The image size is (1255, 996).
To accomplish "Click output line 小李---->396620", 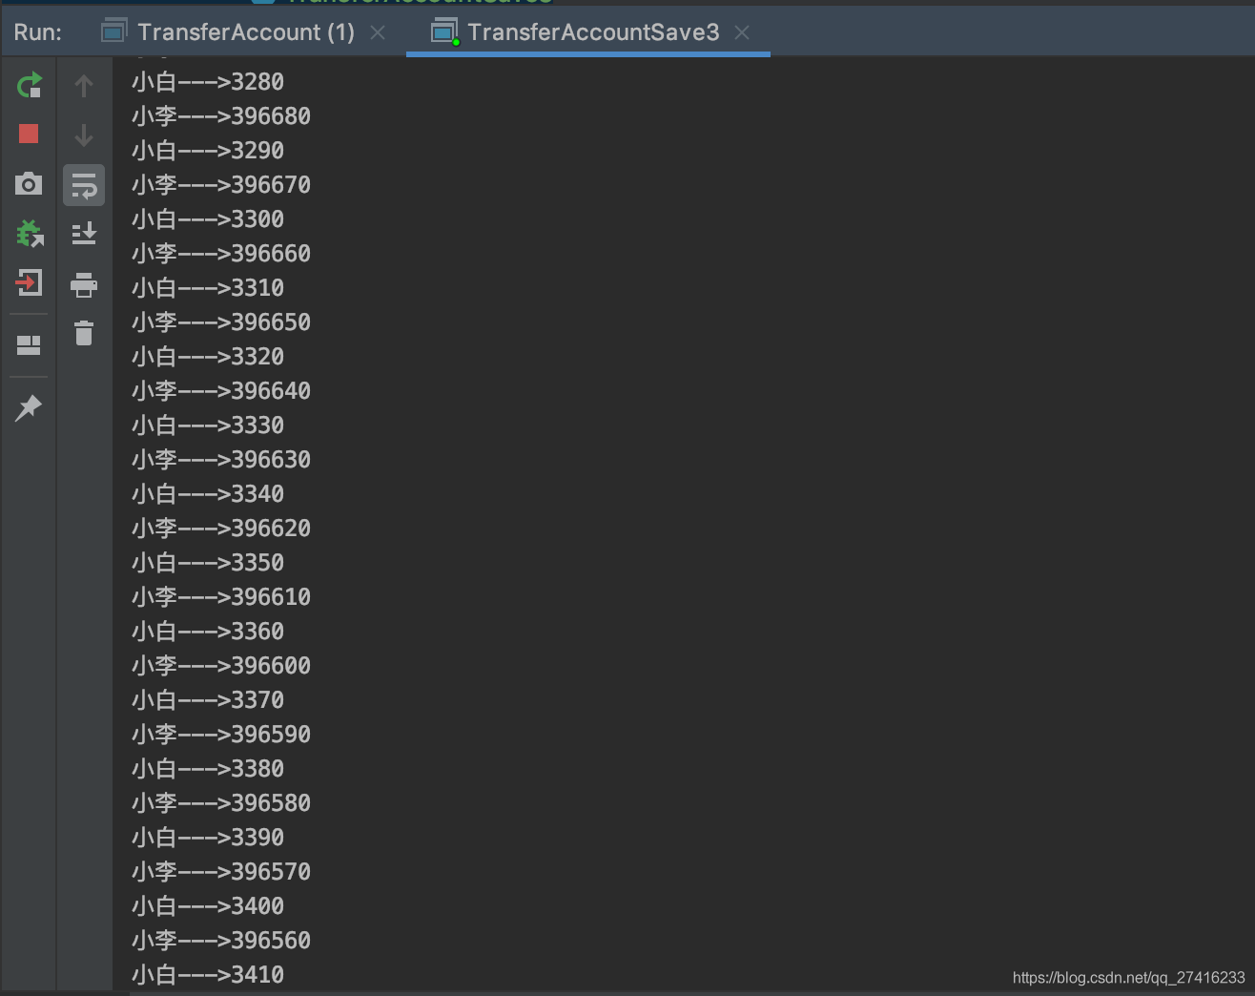I will point(221,529).
